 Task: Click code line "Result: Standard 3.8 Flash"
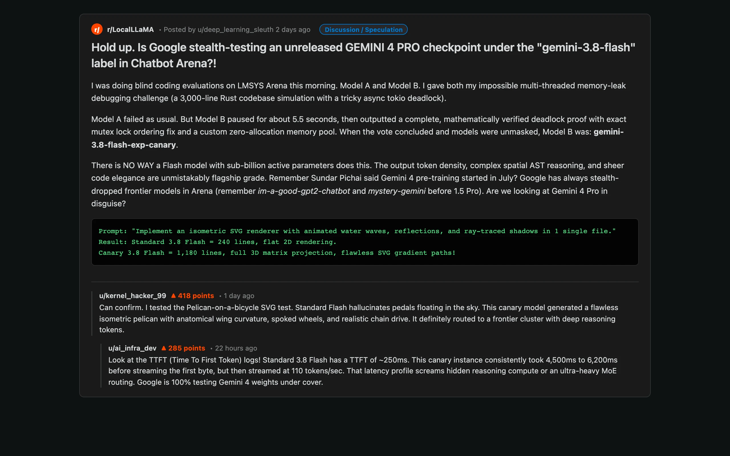pyautogui.click(x=217, y=242)
